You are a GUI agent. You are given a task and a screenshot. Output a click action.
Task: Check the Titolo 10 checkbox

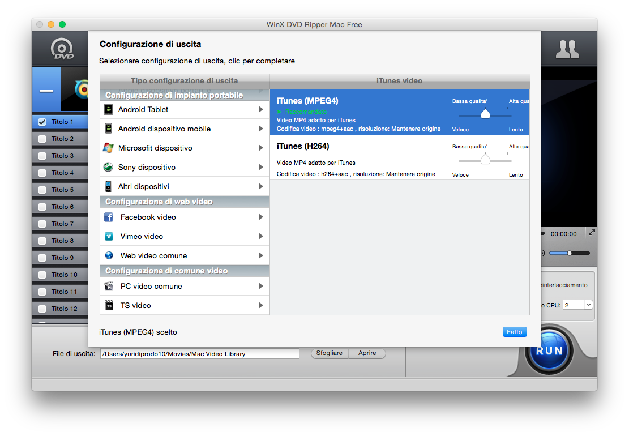(x=42, y=275)
